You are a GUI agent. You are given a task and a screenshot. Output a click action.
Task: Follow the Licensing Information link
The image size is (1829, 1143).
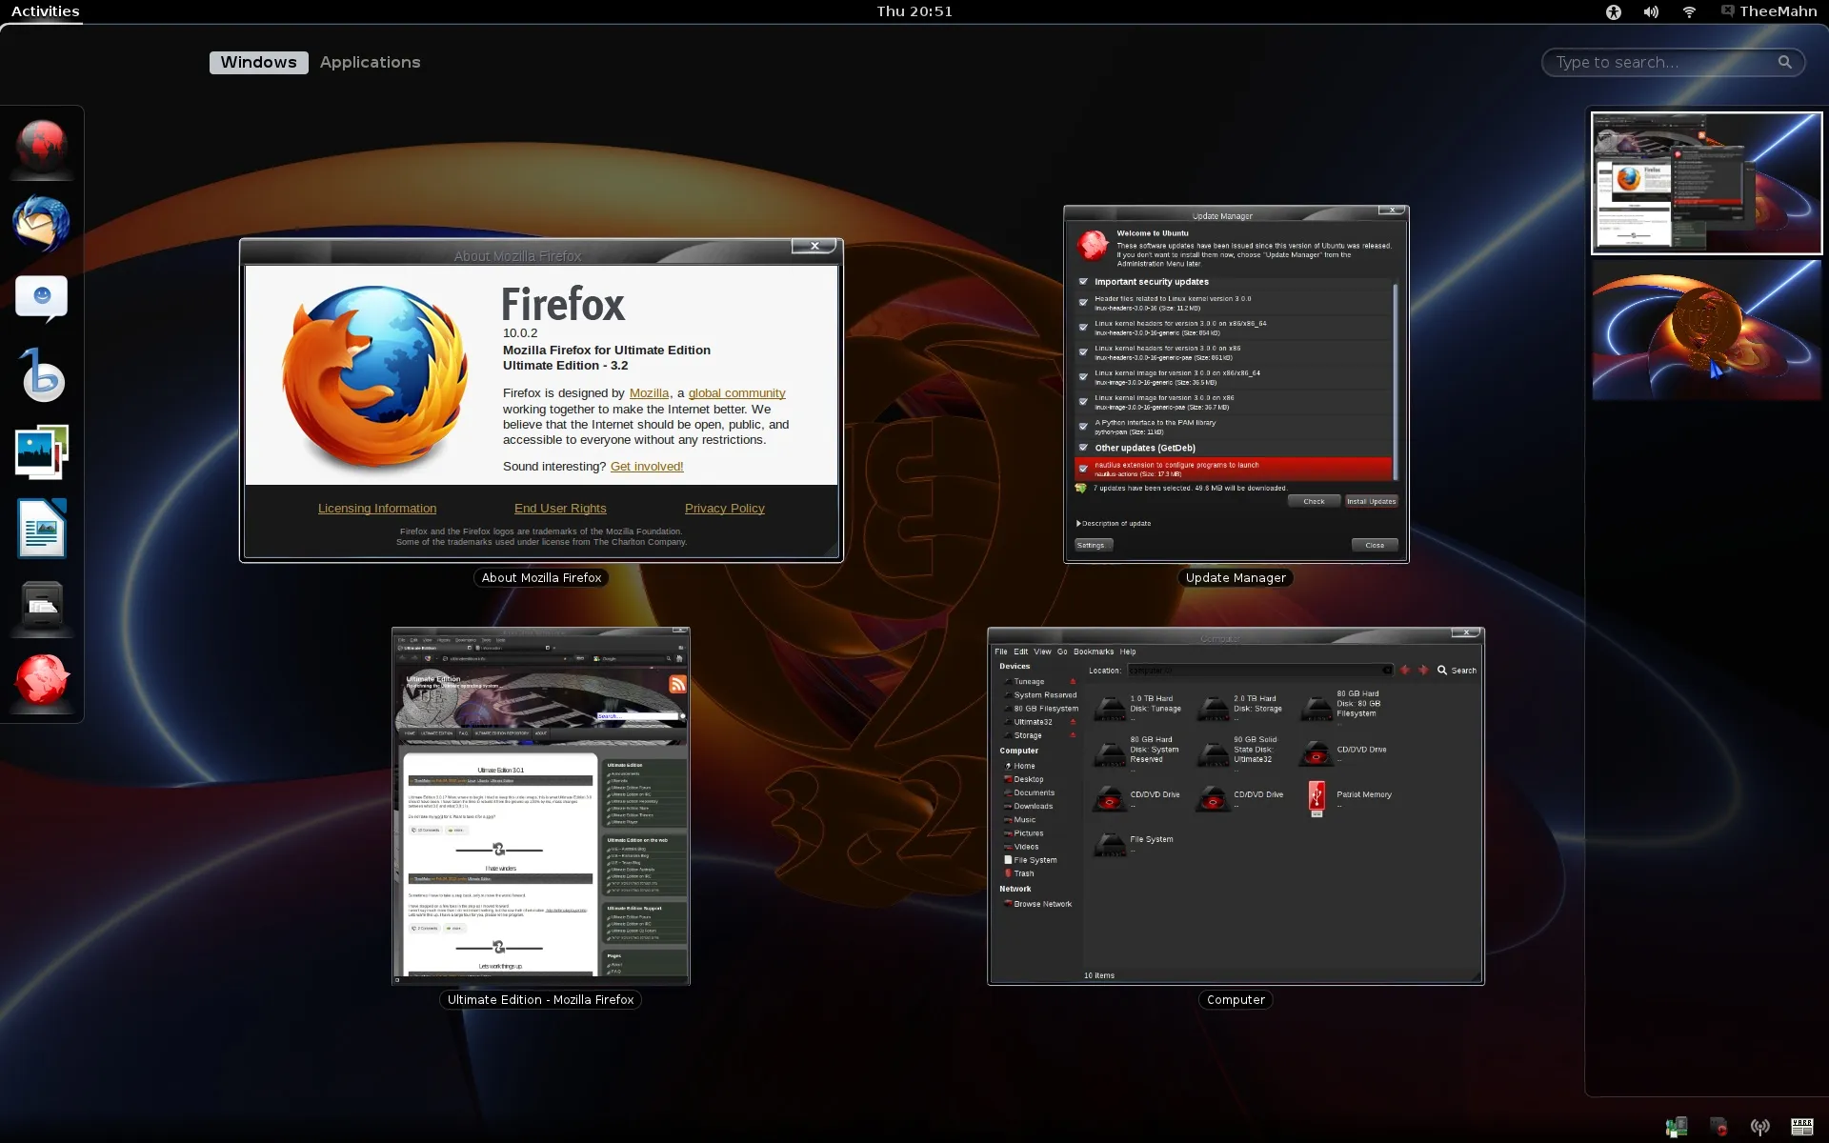click(x=377, y=509)
